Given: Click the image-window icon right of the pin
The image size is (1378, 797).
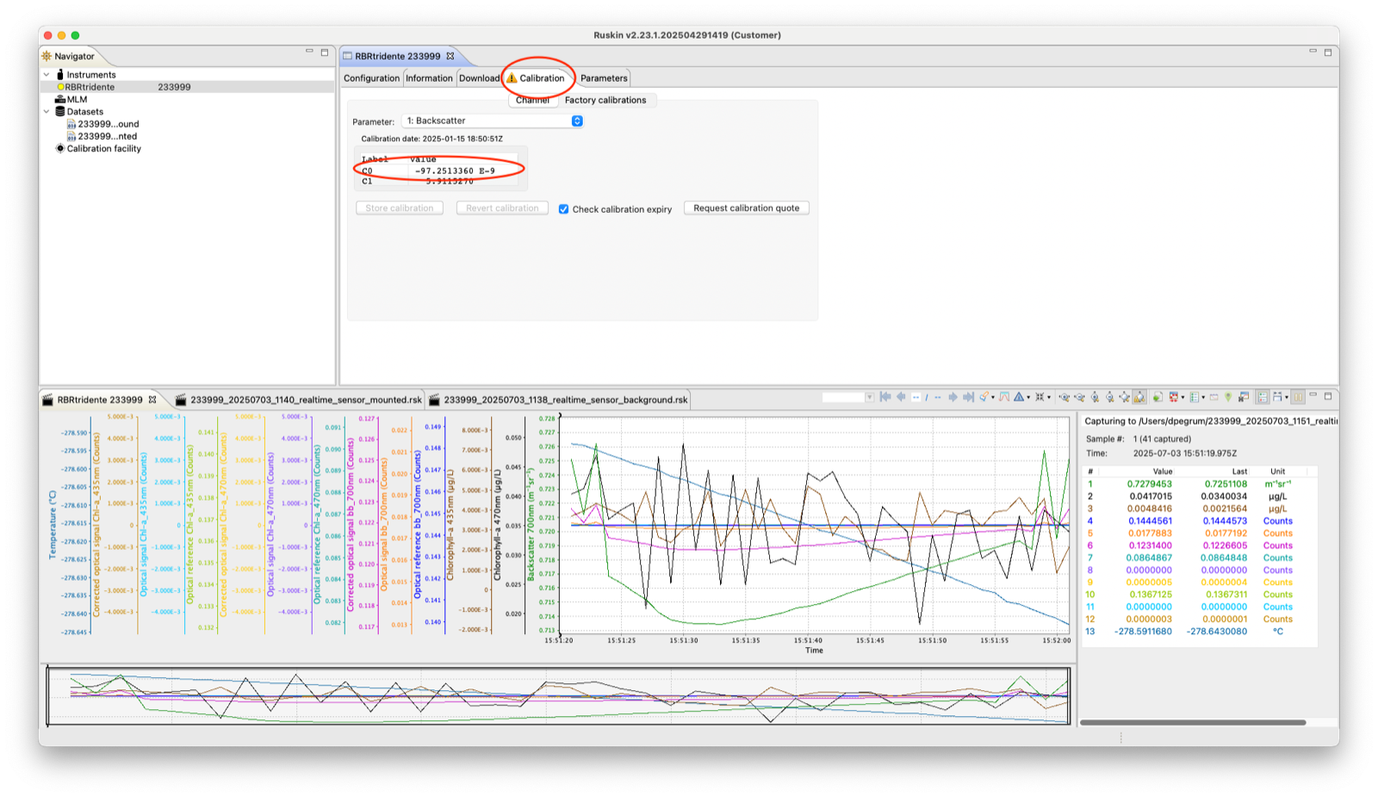Looking at the screenshot, I should (x=1244, y=397).
